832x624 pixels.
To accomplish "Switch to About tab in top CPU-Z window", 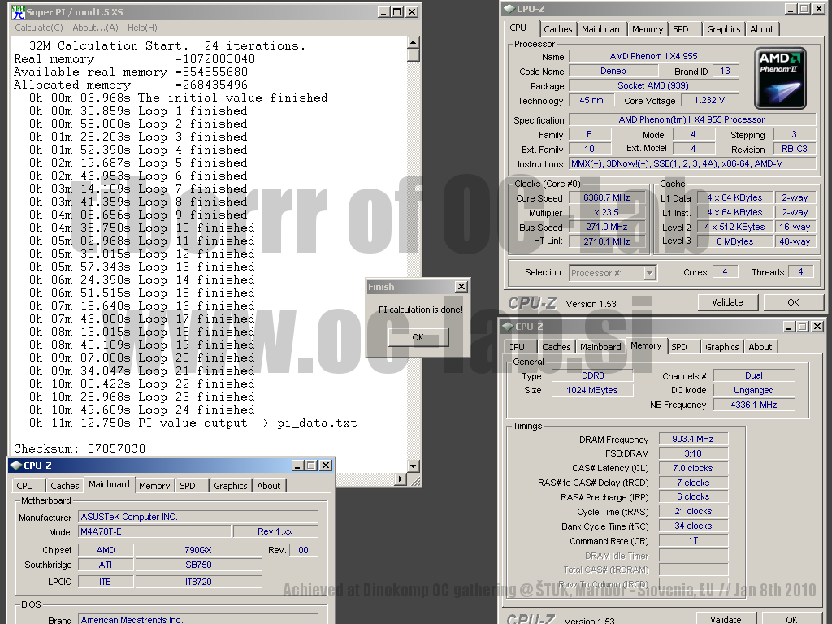I will 762,29.
